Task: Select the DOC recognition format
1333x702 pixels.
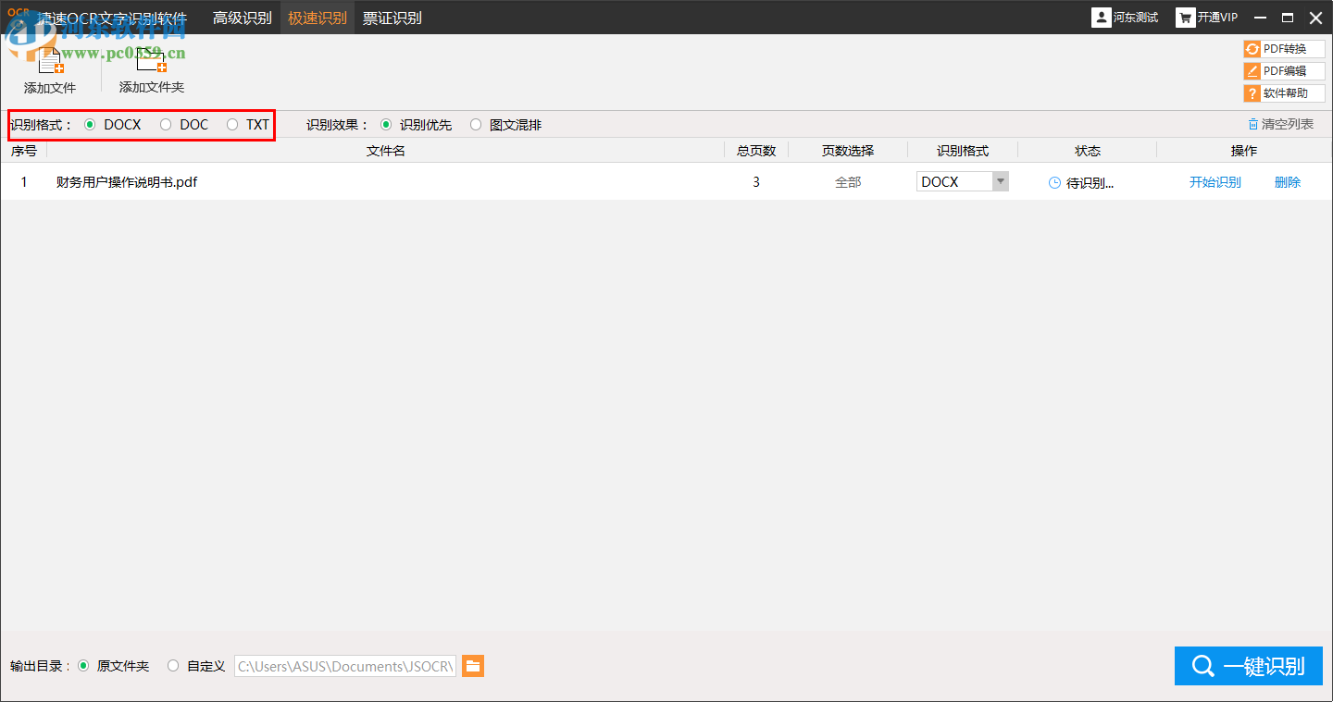Action: click(x=167, y=124)
